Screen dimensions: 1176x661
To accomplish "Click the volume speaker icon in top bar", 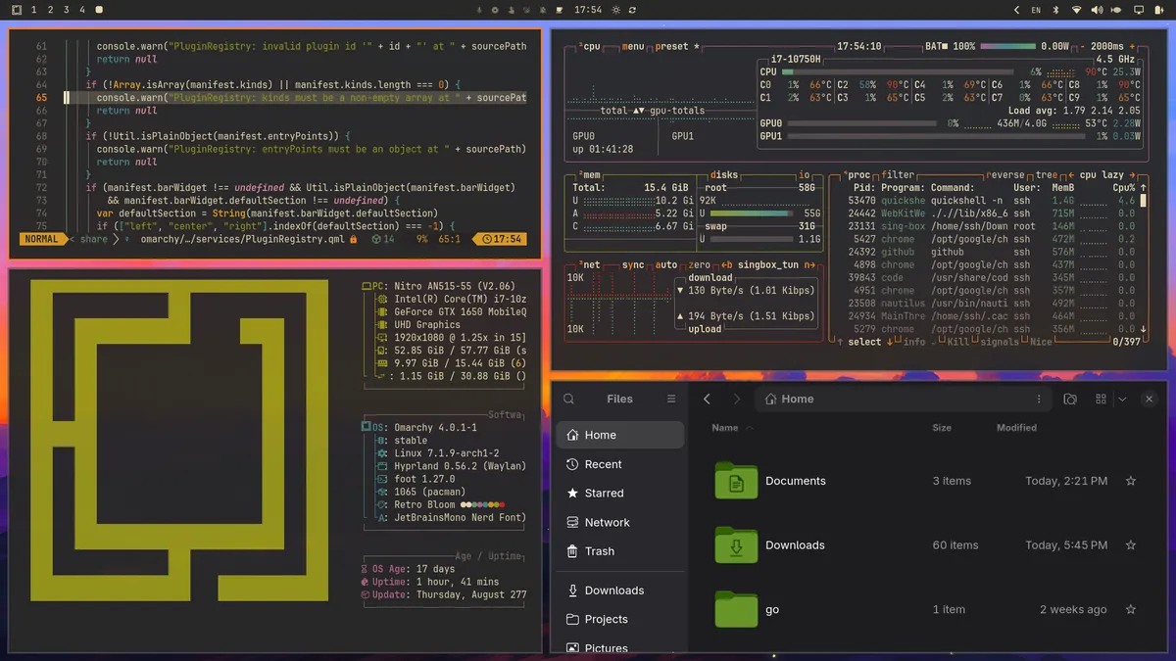I will [x=1097, y=10].
